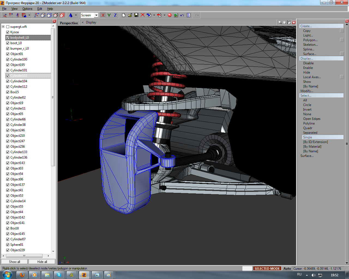Screen dimensions: 349x279
Task: Toggle the Cylinder100 object checkbox
Action: tap(8, 59)
